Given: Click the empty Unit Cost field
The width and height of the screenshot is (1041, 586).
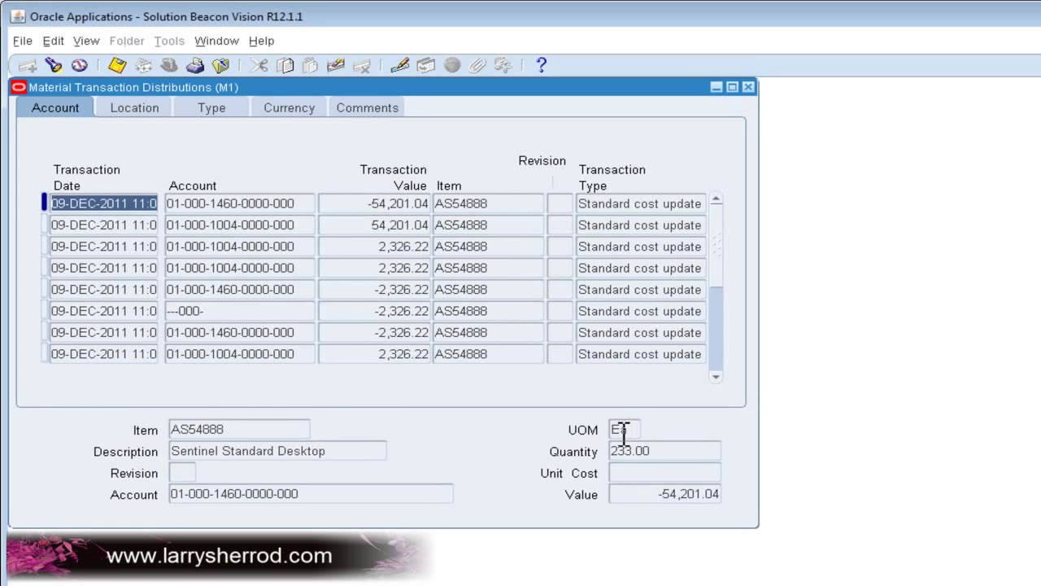Looking at the screenshot, I should (664, 472).
